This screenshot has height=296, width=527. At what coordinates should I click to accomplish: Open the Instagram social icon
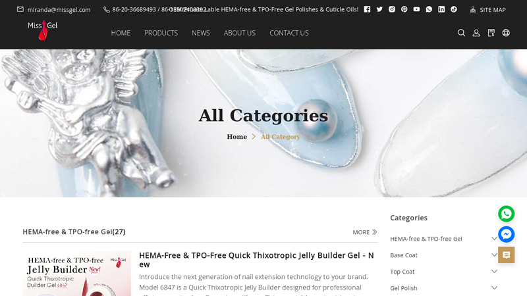[392, 9]
